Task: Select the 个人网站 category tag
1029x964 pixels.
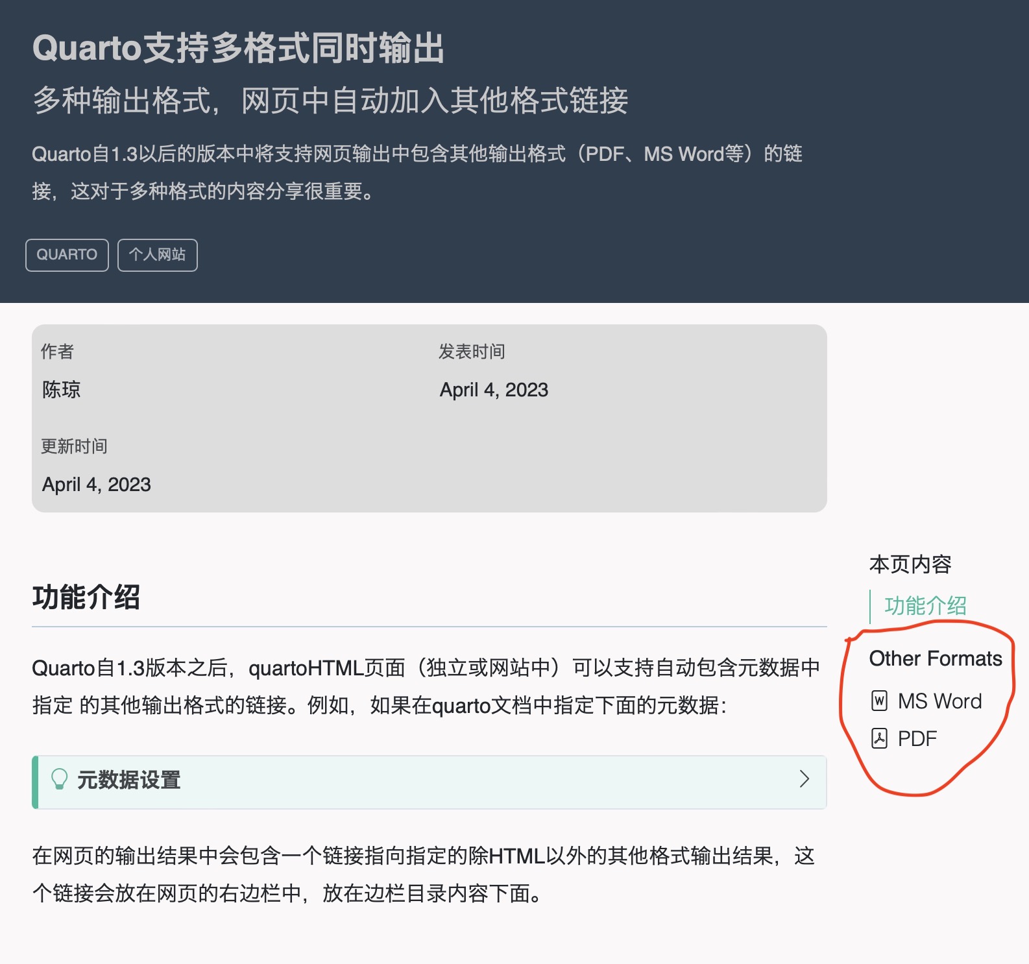Action: click(x=158, y=255)
